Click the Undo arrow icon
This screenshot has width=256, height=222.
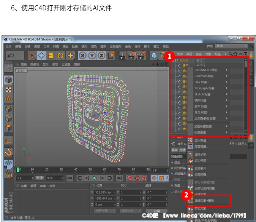pyautogui.click(x=11, y=56)
